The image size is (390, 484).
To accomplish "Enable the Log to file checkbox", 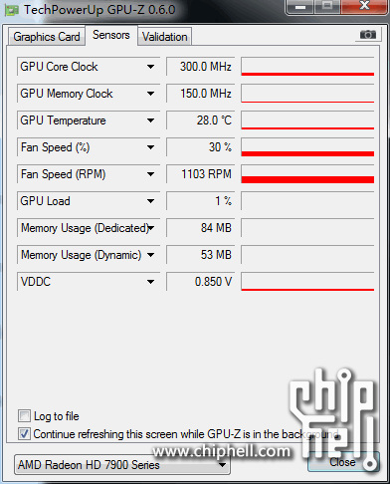I will (24, 416).
